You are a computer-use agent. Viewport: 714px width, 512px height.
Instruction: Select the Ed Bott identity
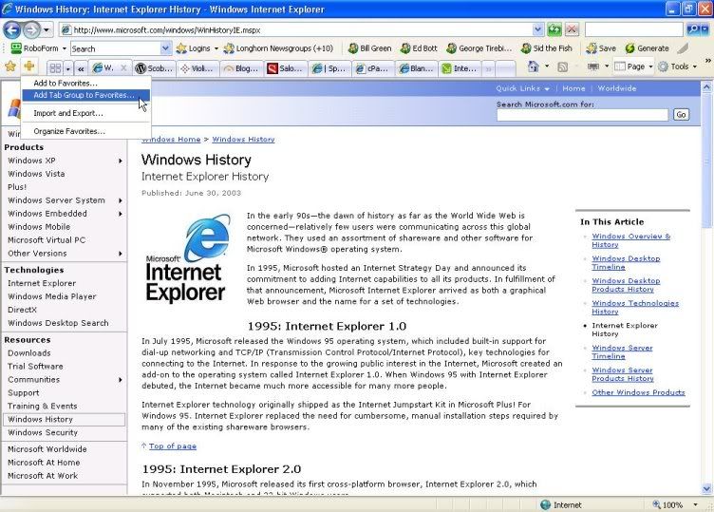pyautogui.click(x=419, y=48)
